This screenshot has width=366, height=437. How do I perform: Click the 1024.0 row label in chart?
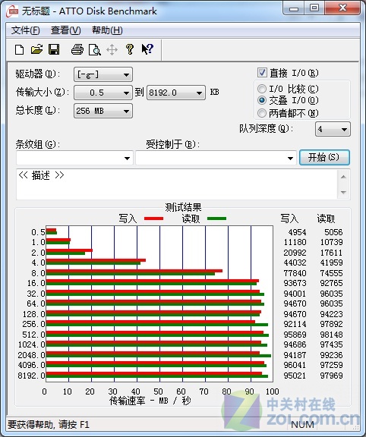[31, 344]
